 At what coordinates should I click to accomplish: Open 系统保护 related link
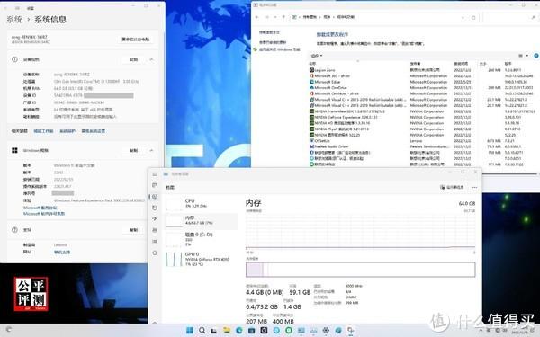[67, 131]
